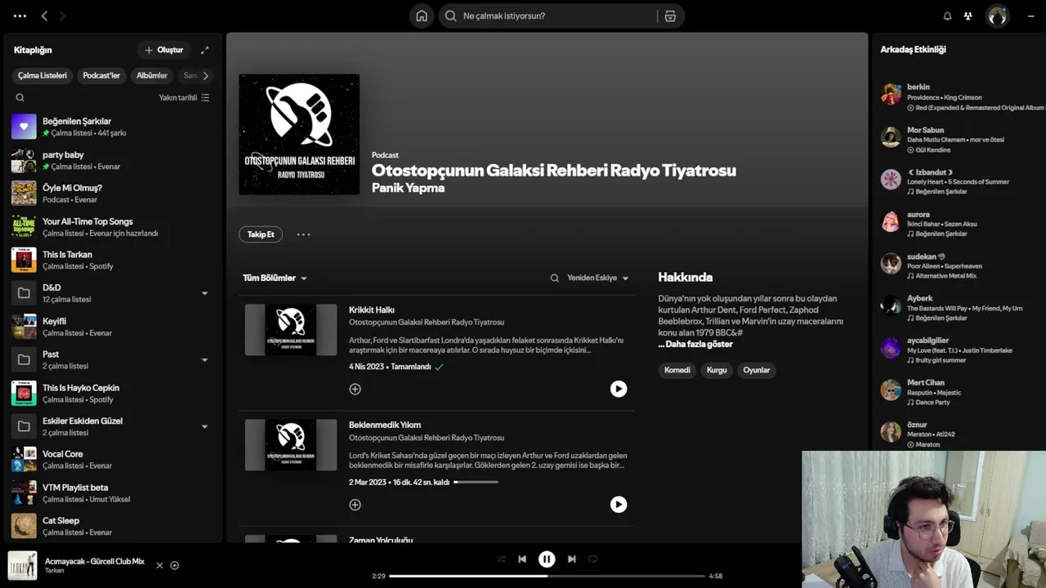1046x588 pixels.
Task: Open berkin's profile in Friend Activity
Action: click(919, 87)
